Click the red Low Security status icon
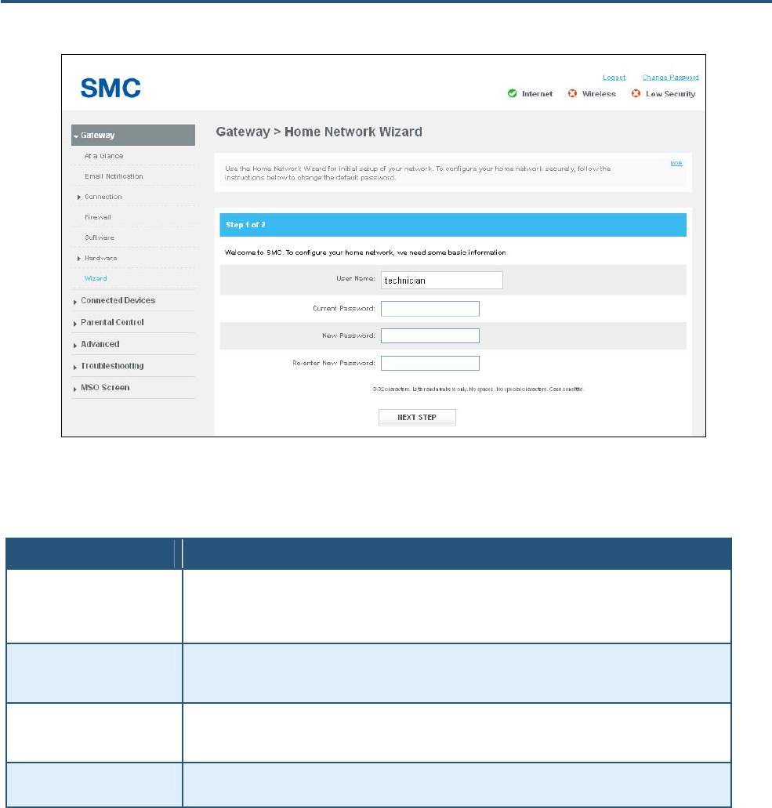Image resolution: width=772 pixels, height=808 pixels. pos(636,93)
